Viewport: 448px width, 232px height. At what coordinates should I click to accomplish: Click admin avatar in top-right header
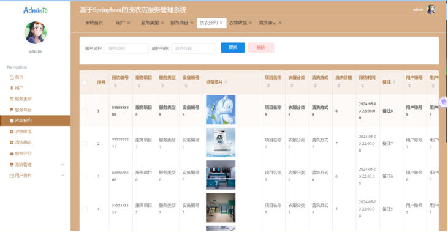click(431, 9)
